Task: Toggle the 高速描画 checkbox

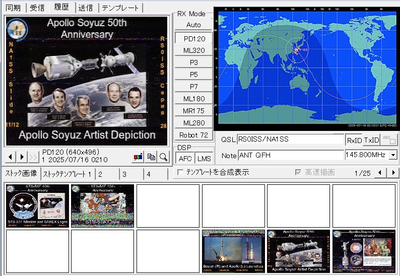Action: (298, 172)
